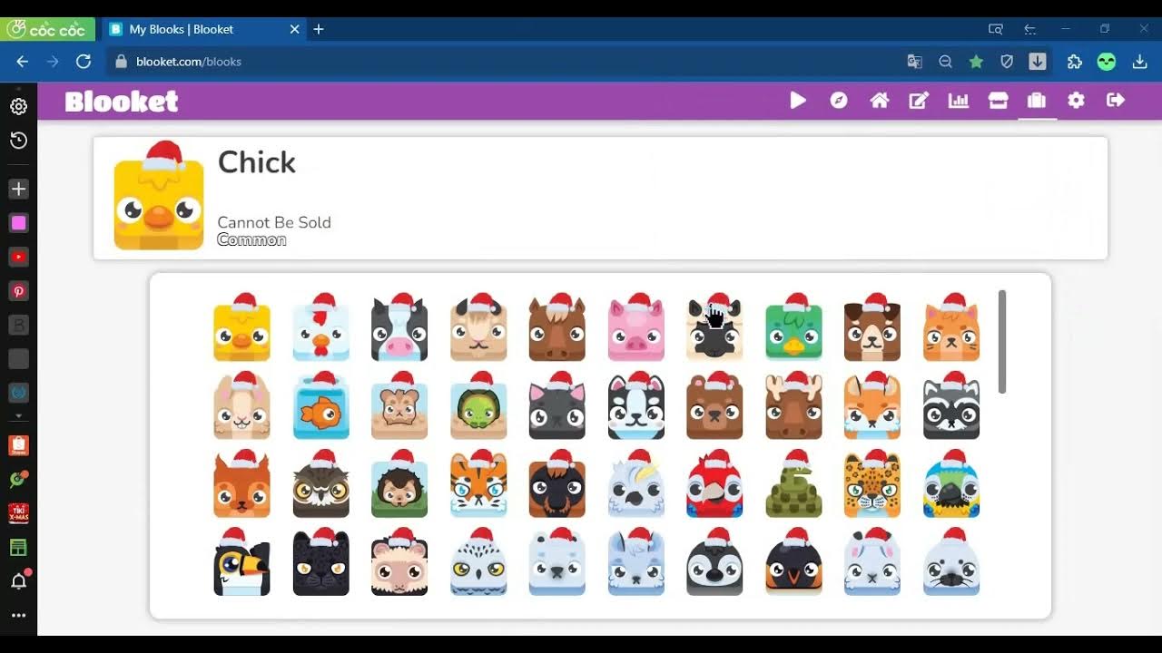Select the Panther blook
The image size is (1162, 653).
point(320,562)
